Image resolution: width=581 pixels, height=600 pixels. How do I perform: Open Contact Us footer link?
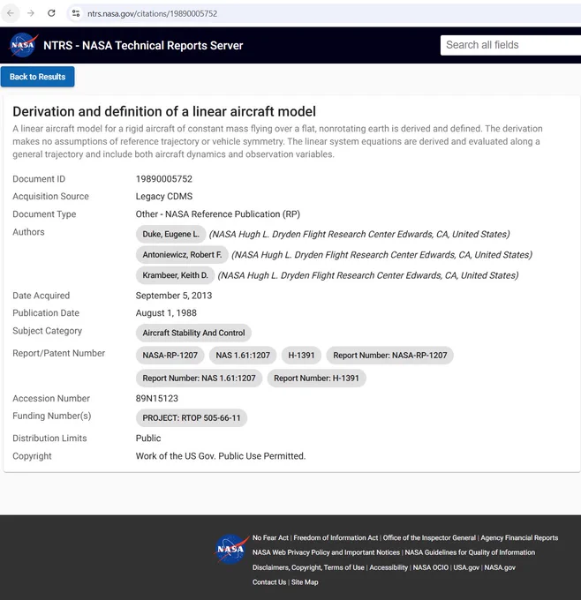pyautogui.click(x=269, y=582)
